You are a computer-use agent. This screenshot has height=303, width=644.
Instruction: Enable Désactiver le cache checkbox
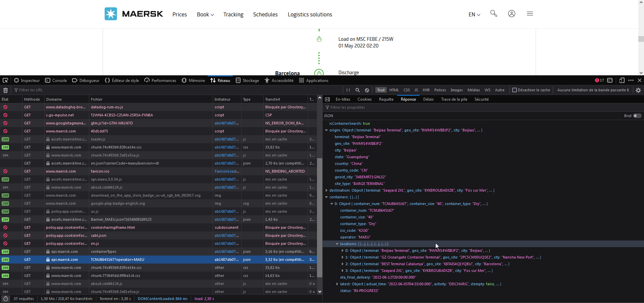coord(514,90)
